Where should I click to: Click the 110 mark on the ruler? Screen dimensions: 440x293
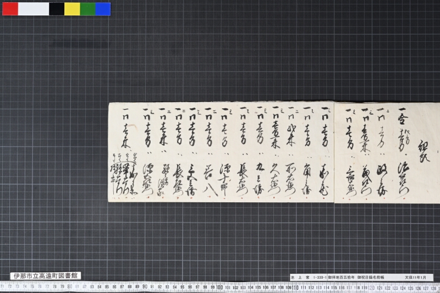[295, 288]
